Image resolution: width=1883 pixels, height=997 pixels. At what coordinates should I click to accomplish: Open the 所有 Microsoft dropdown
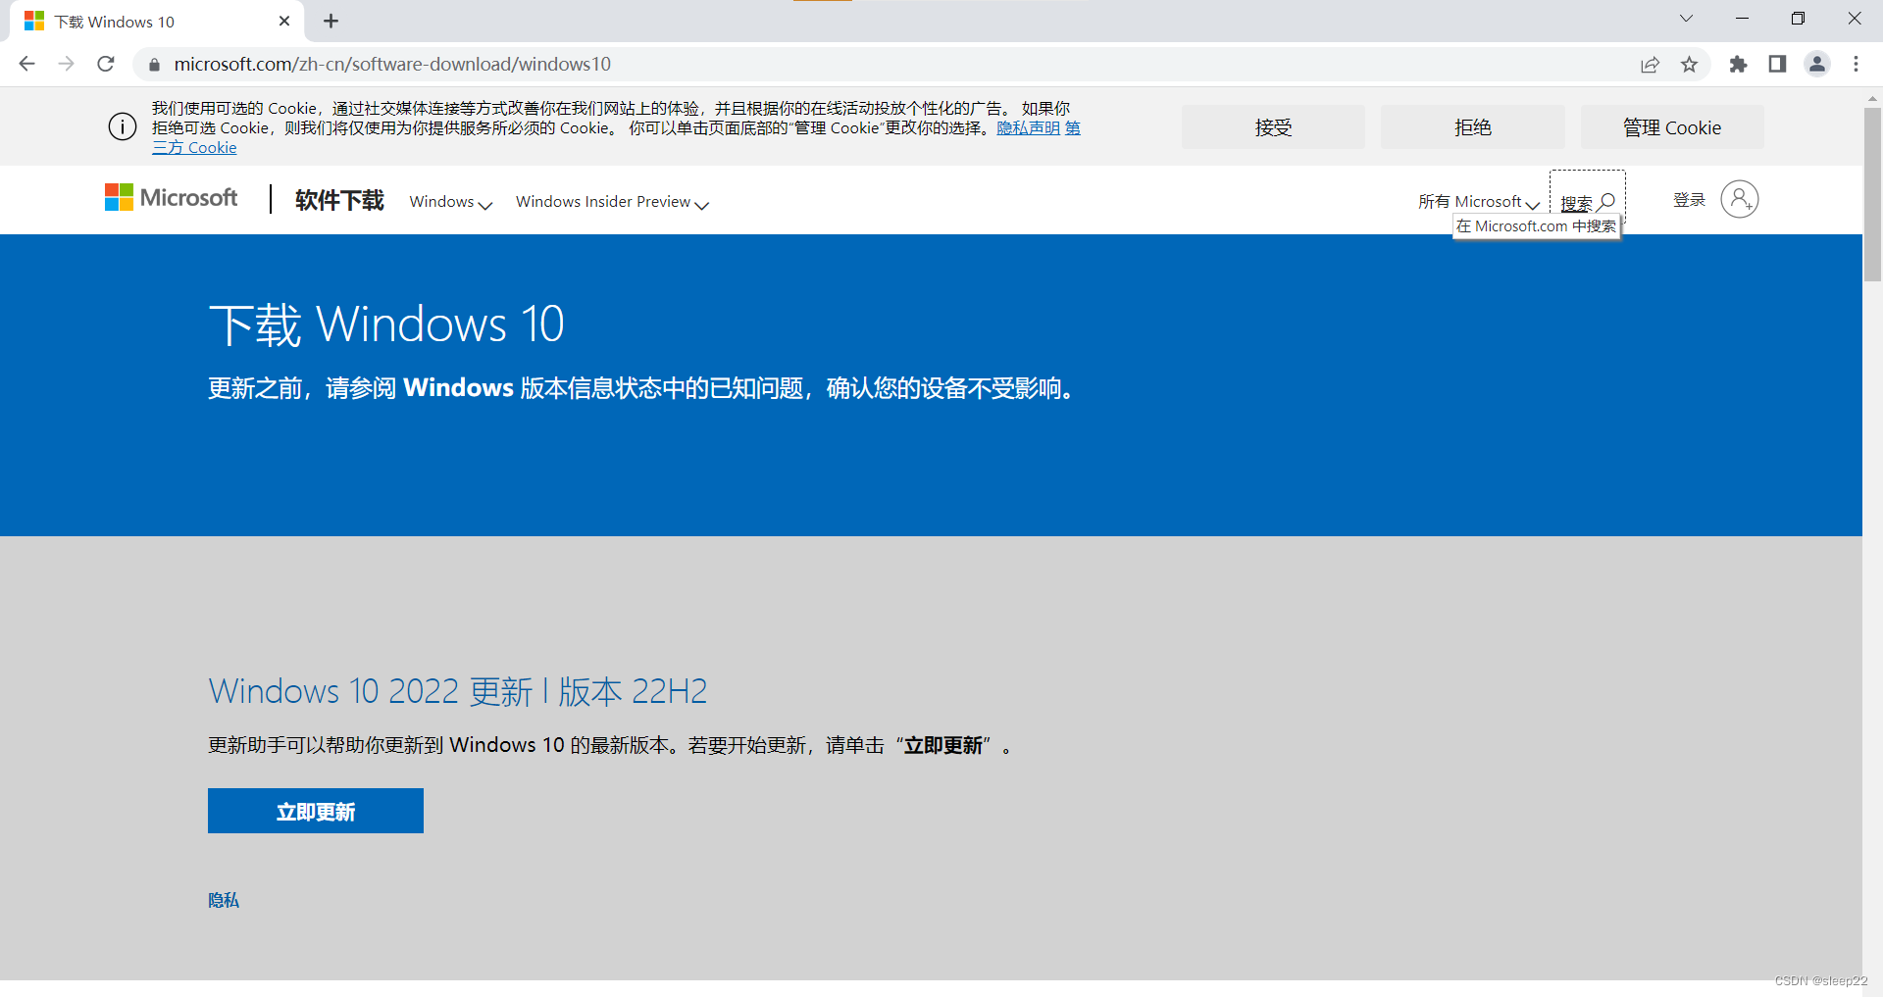[x=1477, y=202]
